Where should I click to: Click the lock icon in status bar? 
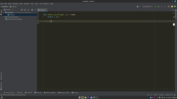[x=175, y=95]
